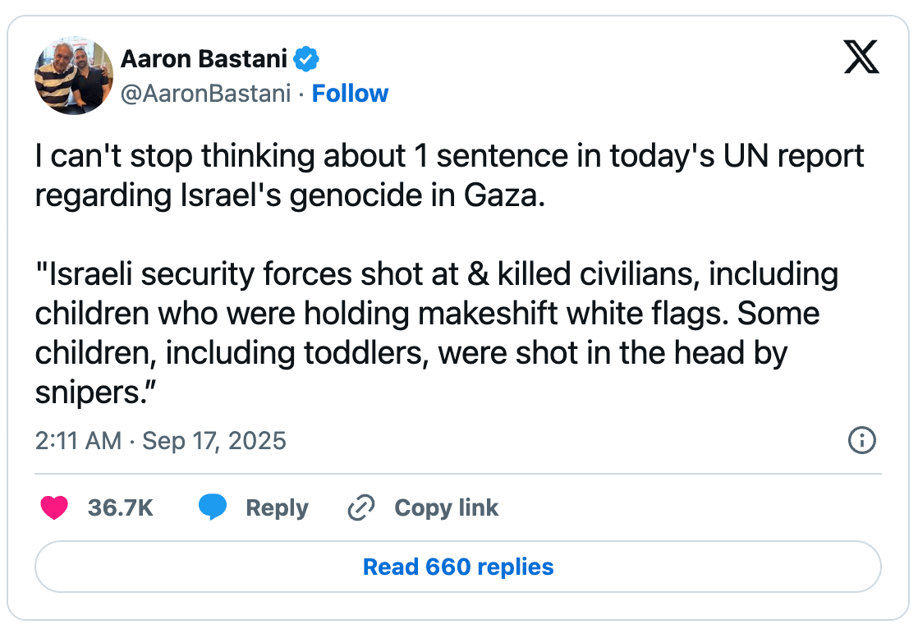This screenshot has width=918, height=629.
Task: Open the @AaronBastani handle
Action: (x=205, y=94)
